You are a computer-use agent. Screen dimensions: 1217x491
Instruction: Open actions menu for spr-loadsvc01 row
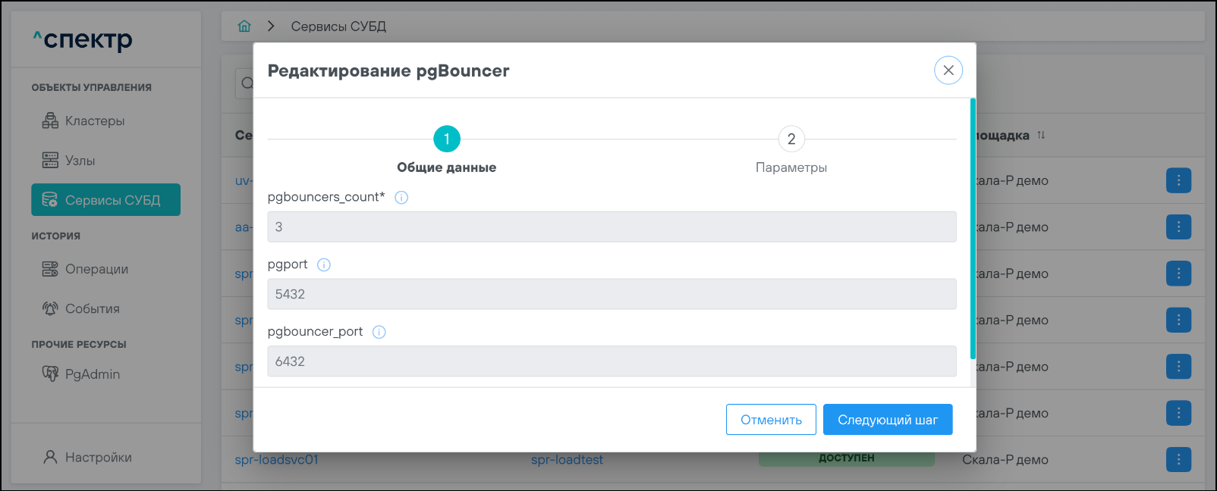coord(1178,459)
